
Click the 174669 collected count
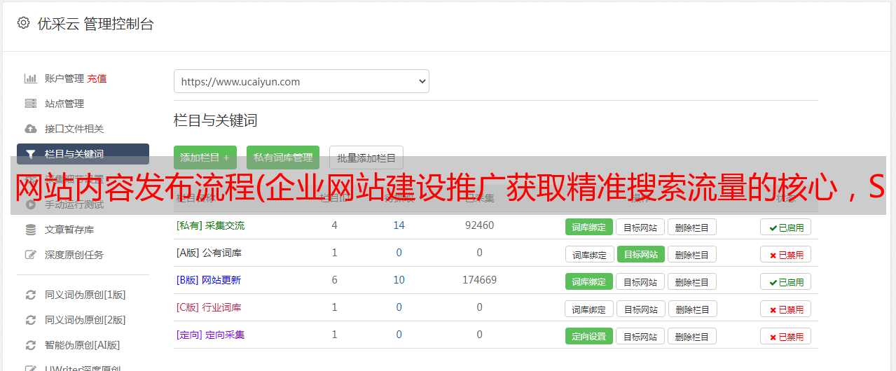479,280
